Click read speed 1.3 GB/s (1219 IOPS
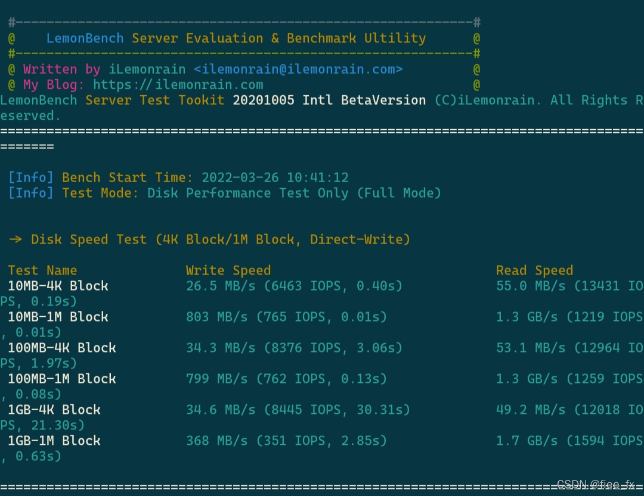This screenshot has width=644, height=496. click(569, 317)
